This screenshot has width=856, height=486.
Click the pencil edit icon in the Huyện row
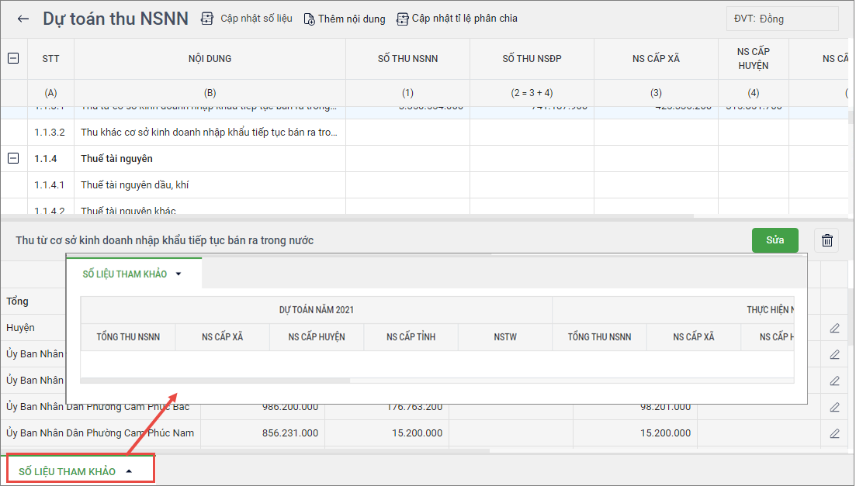[x=835, y=328]
